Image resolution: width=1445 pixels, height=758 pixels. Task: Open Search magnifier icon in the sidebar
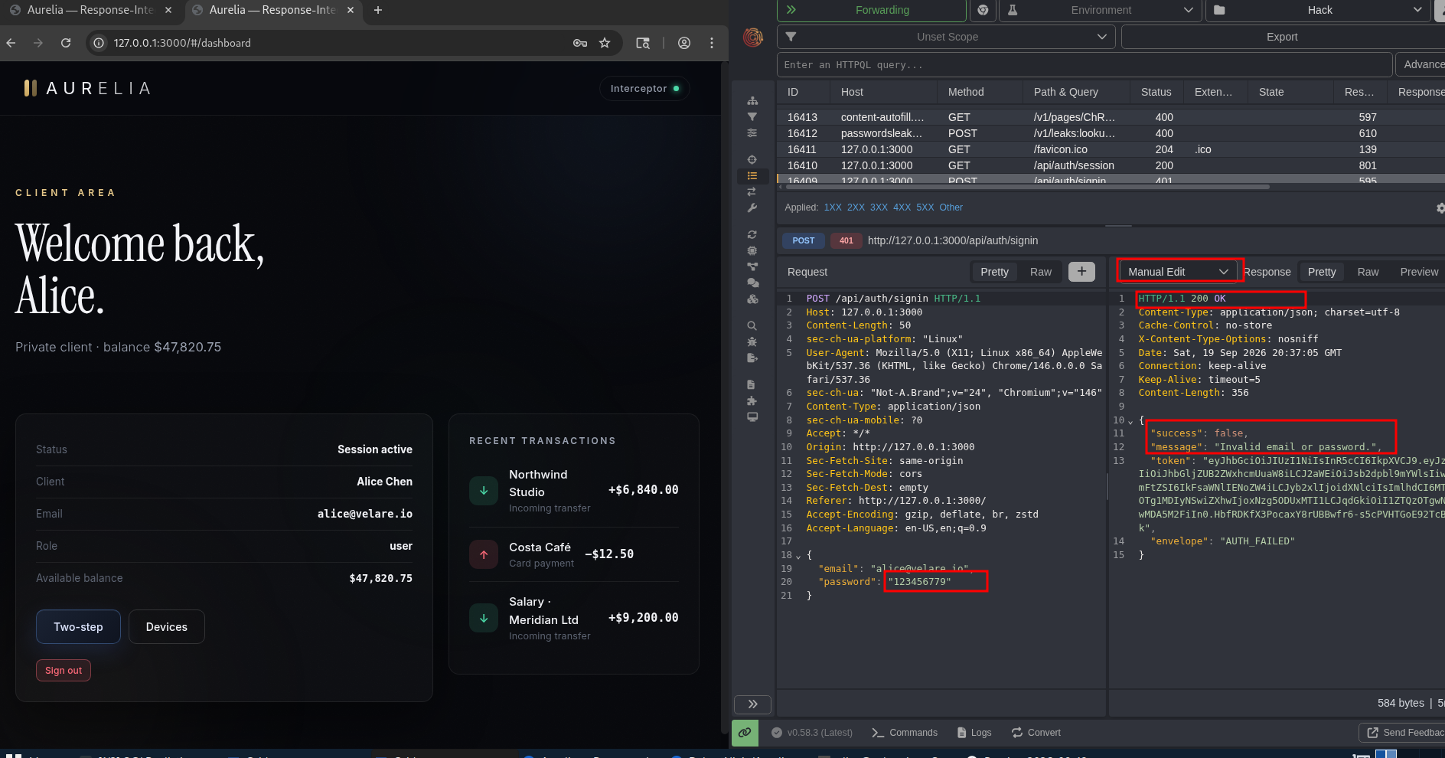point(752,325)
